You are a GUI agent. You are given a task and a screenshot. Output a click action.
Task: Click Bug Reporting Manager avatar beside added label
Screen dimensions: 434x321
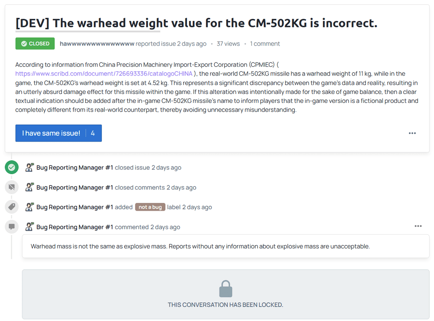point(30,207)
